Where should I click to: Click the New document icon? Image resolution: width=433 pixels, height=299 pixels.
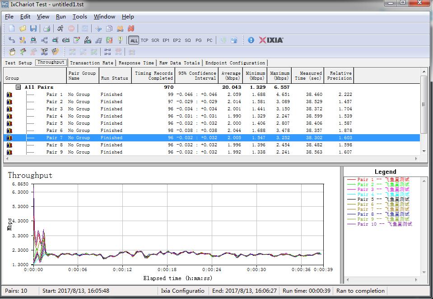[12, 28]
